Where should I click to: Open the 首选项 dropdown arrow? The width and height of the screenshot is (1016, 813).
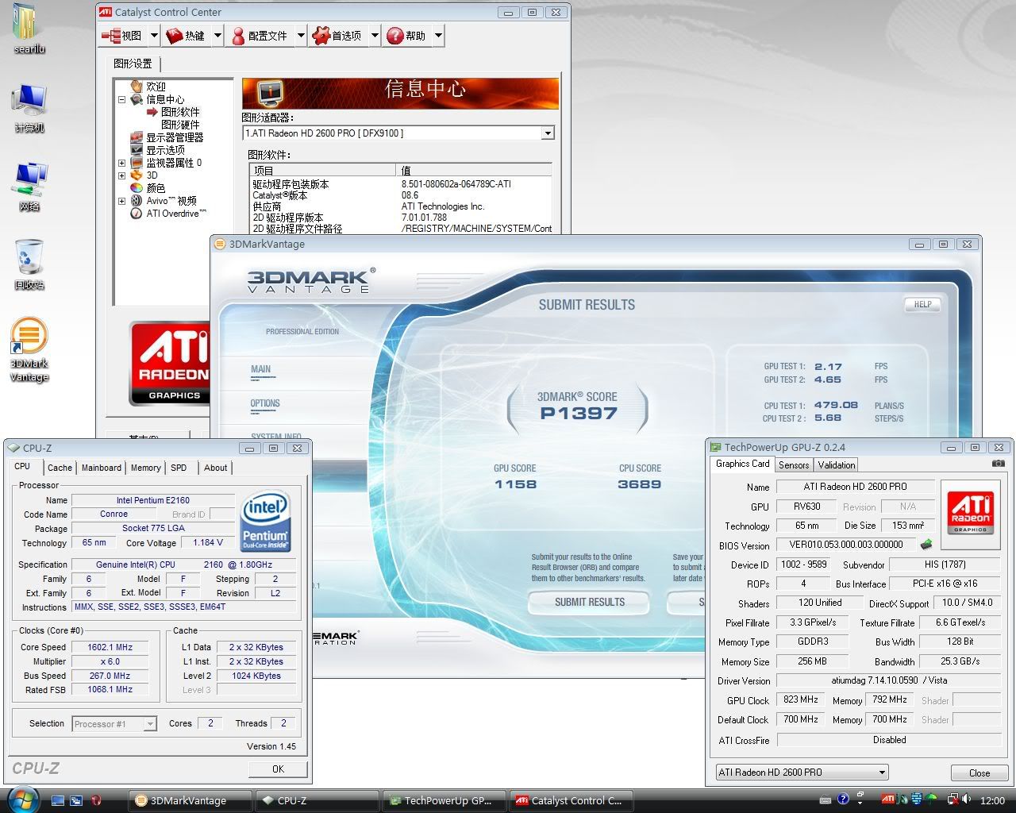[x=374, y=36]
